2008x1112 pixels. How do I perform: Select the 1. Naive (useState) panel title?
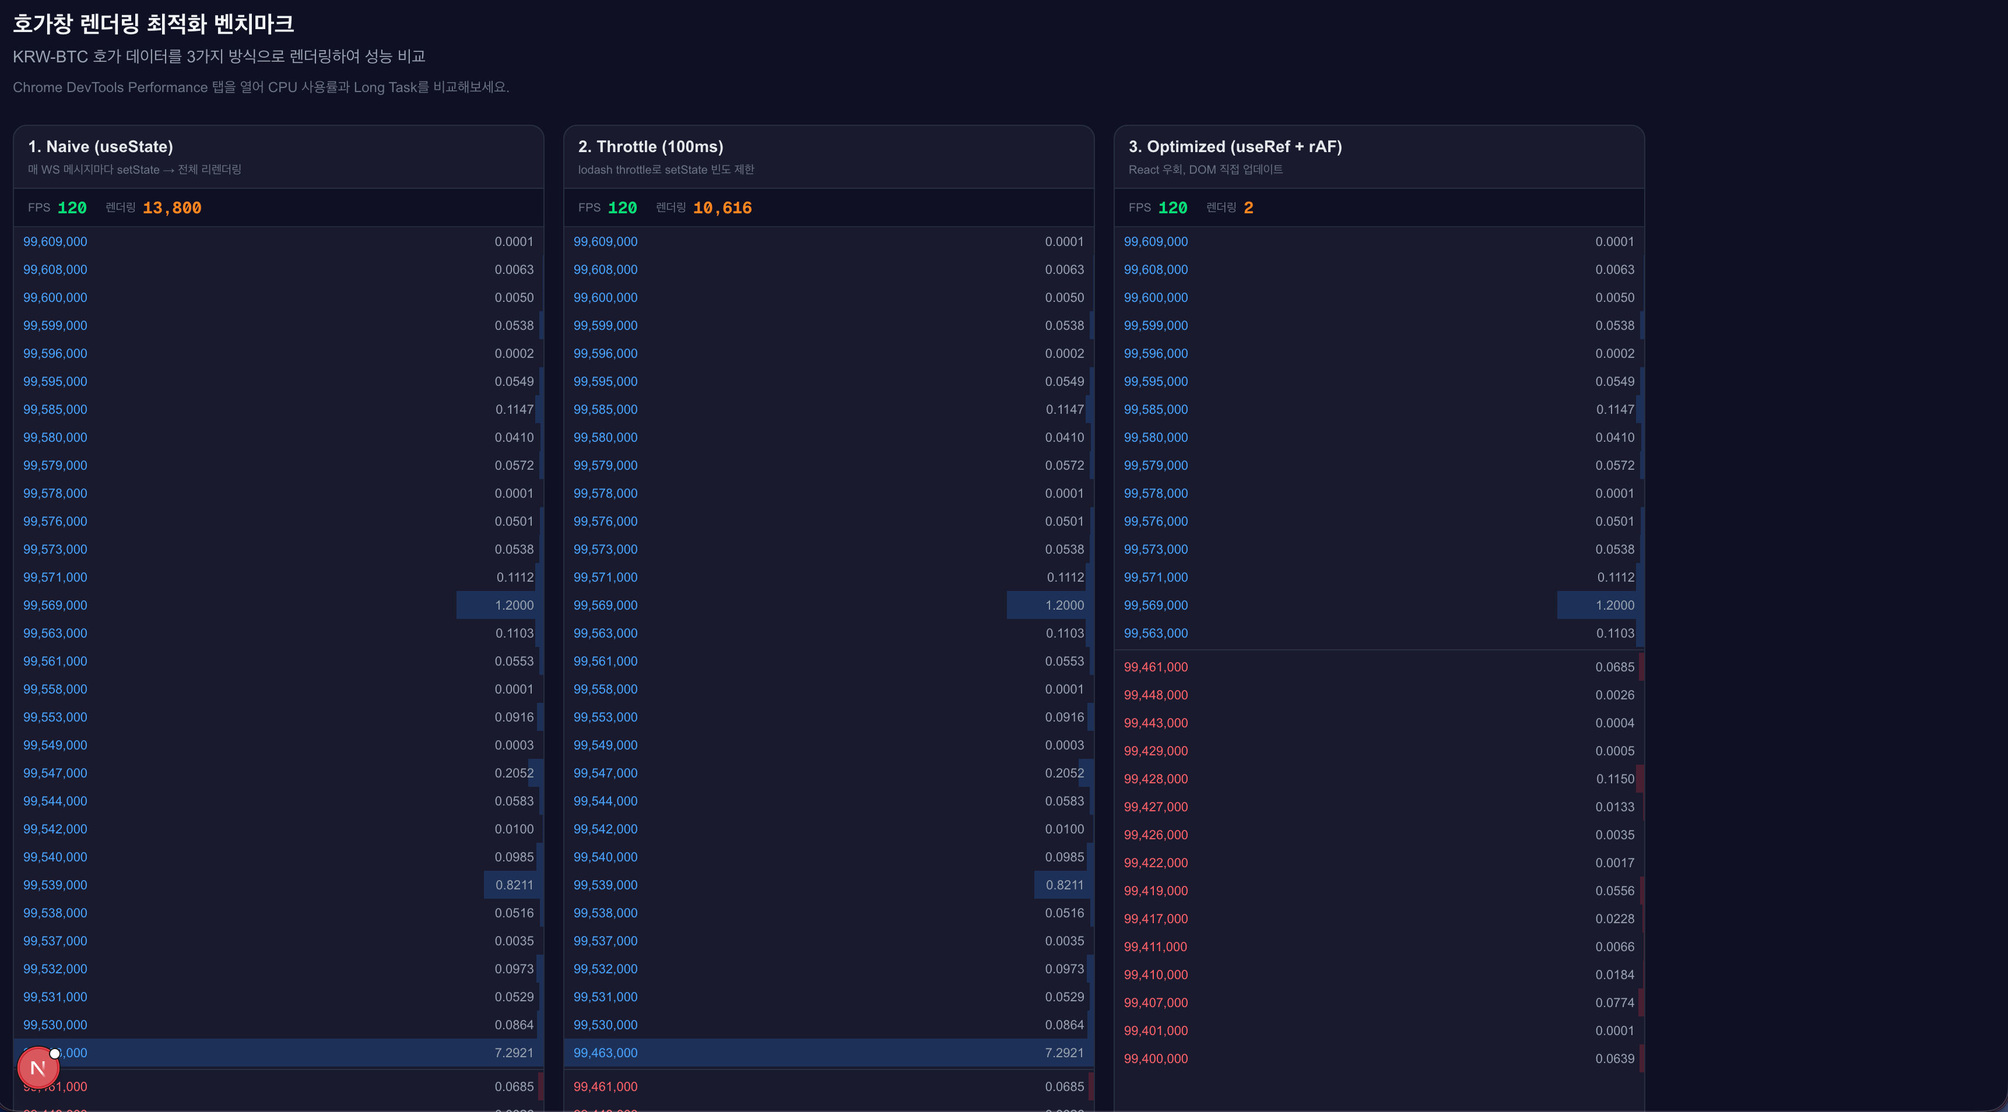100,146
